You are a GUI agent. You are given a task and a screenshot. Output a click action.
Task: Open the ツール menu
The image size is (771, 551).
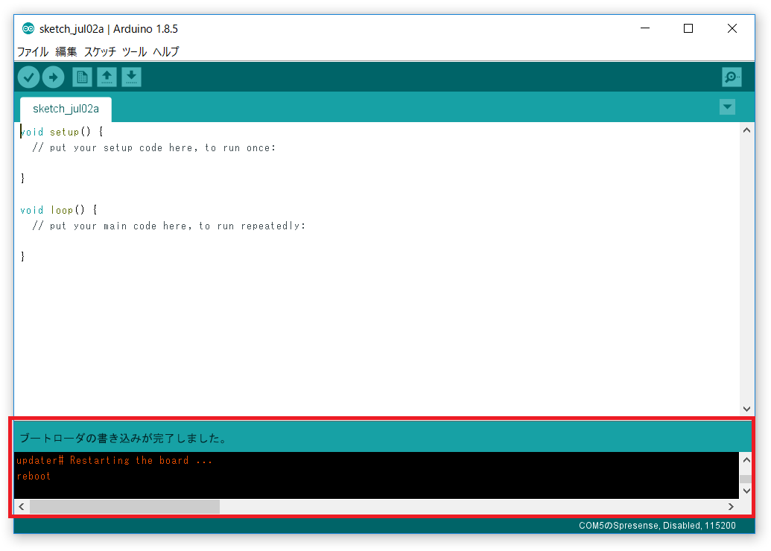coord(135,52)
